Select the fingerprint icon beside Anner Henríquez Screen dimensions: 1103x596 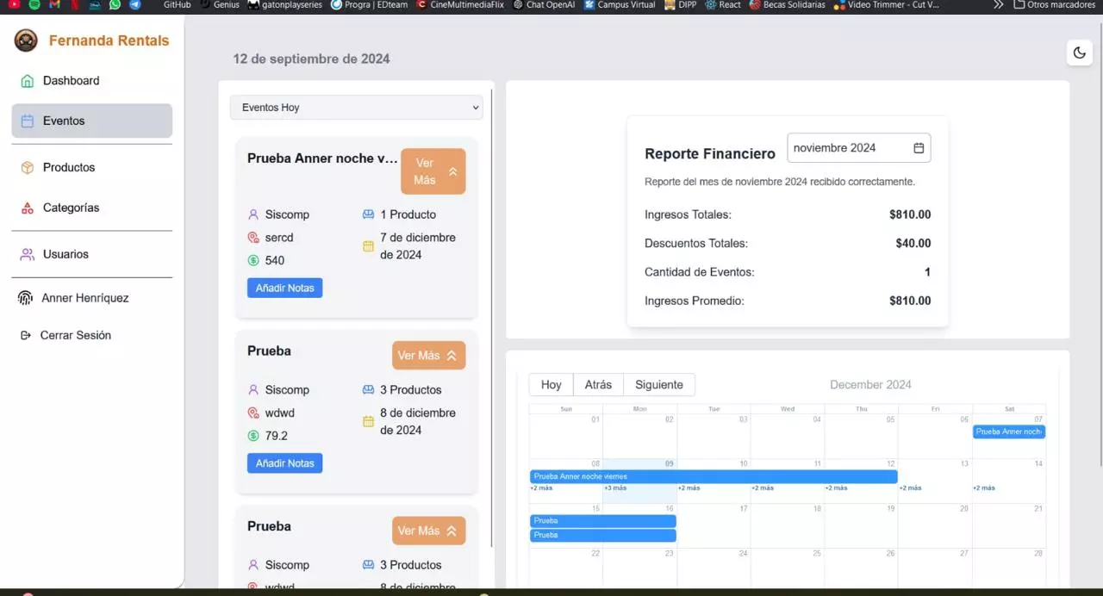point(24,297)
